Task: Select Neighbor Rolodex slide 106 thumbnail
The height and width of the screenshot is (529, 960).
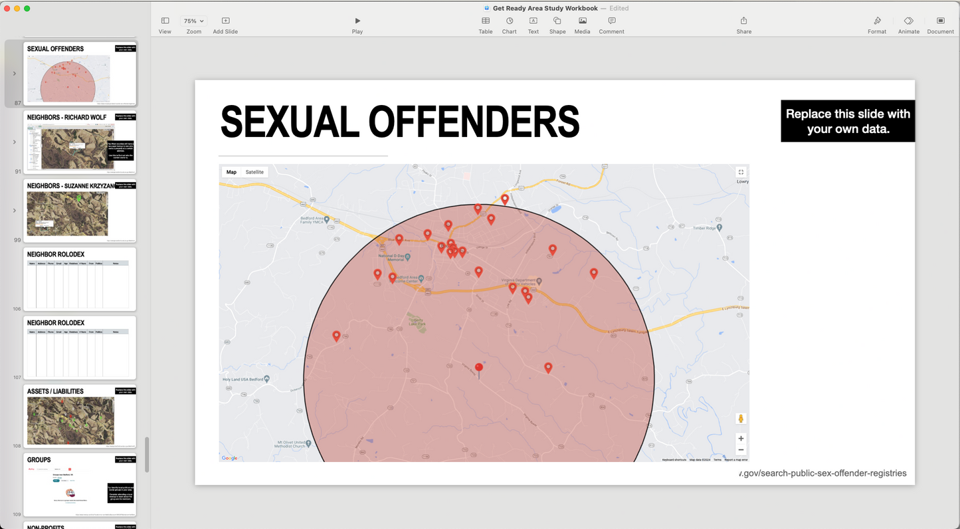Action: coord(80,279)
